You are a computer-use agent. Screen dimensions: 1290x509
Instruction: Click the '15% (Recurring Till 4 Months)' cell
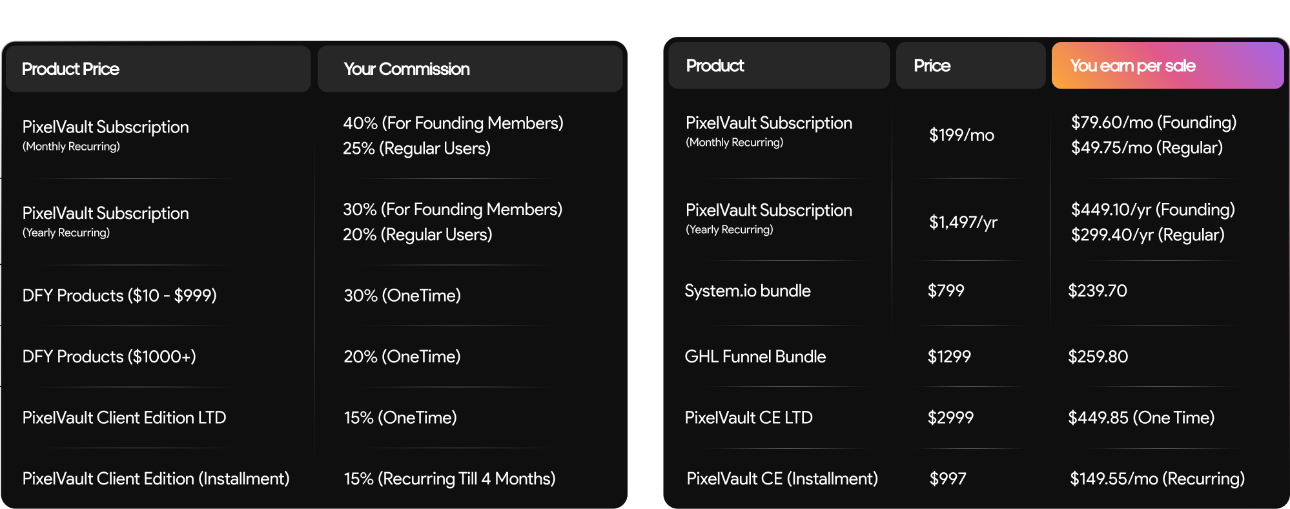pyautogui.click(x=449, y=479)
